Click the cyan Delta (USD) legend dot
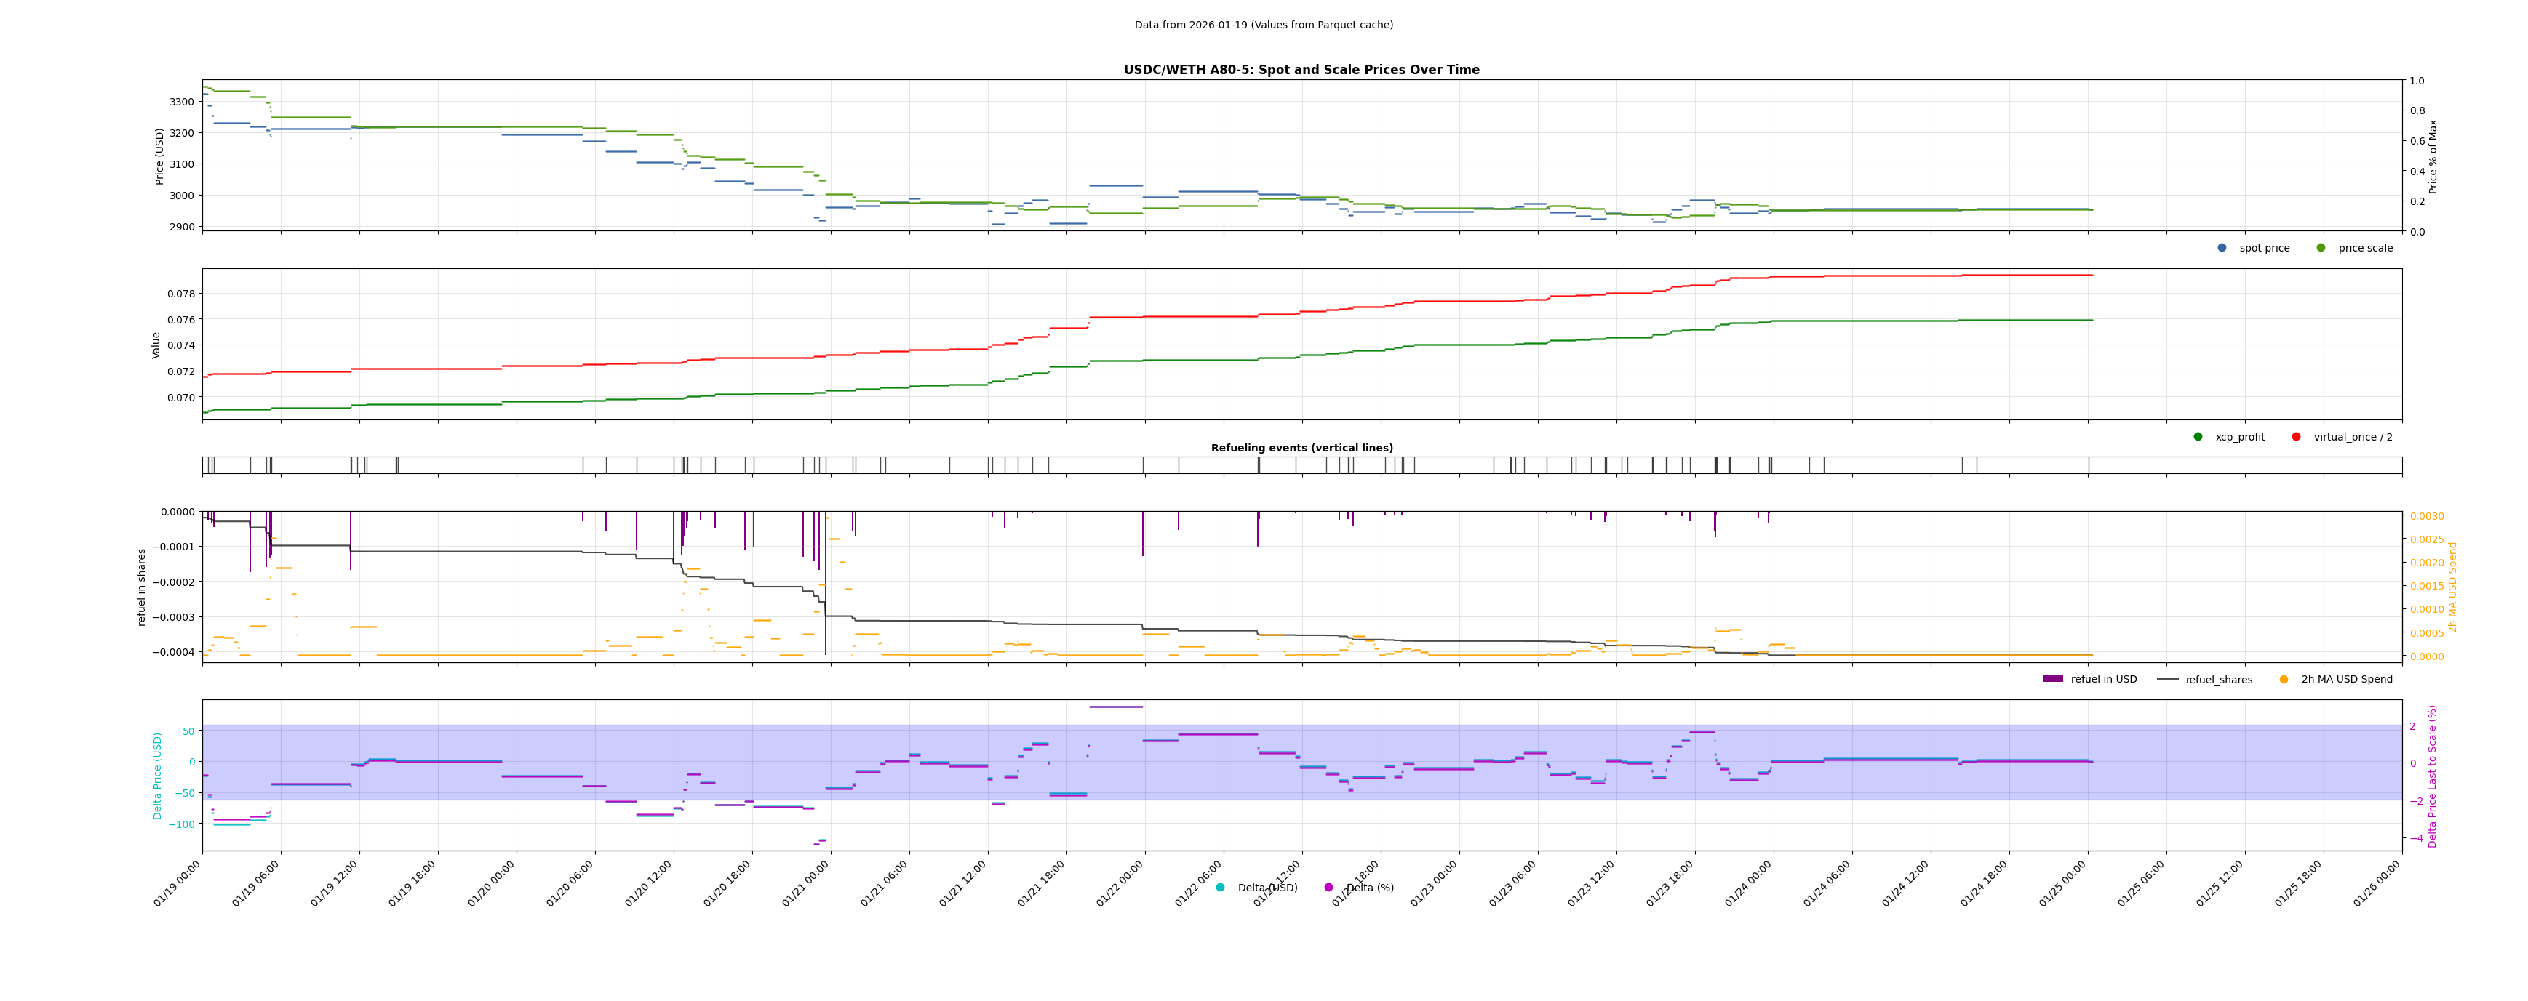Screen dimensions: 2528x1001 coord(1220,888)
